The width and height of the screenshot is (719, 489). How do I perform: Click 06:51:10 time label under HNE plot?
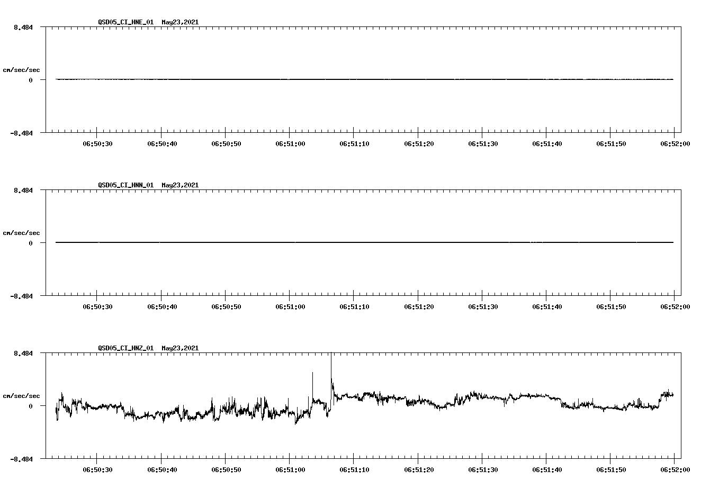point(354,143)
